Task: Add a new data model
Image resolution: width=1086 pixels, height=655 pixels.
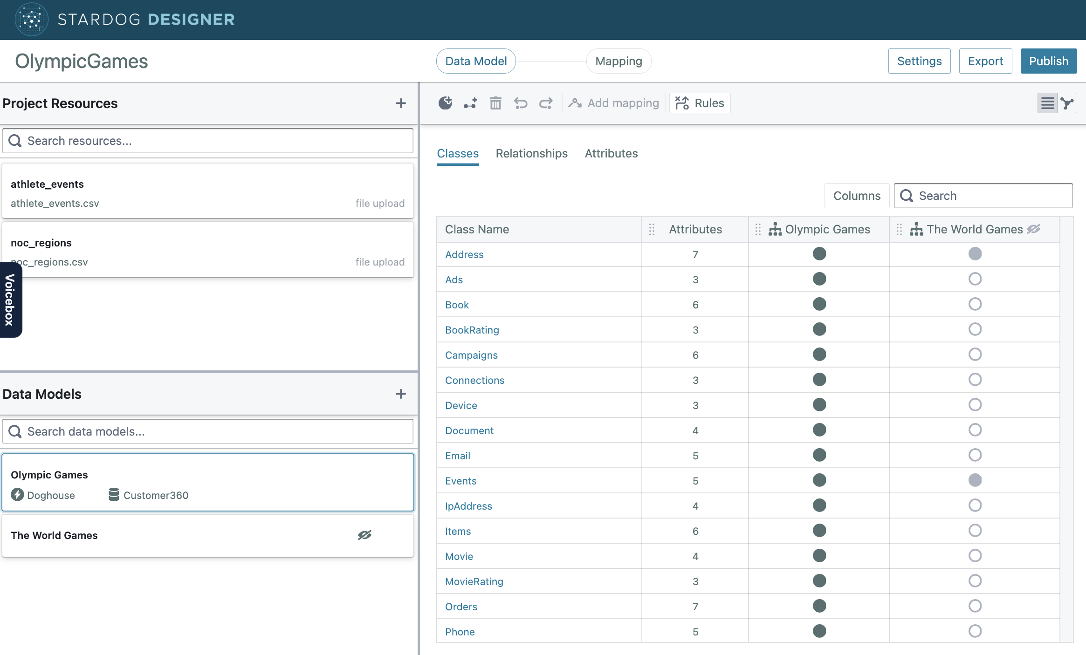Action: coord(401,394)
